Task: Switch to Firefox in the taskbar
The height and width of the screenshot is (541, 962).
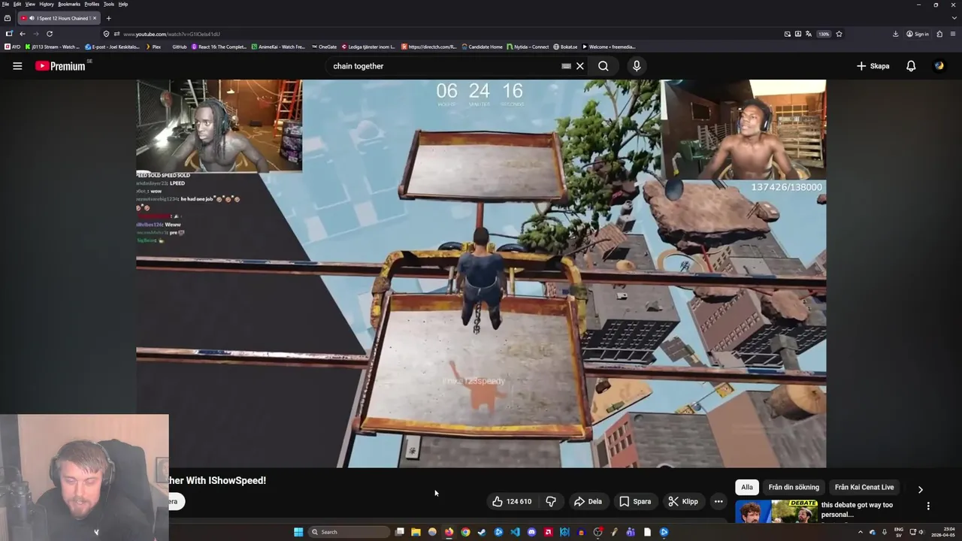Action: 449,532
